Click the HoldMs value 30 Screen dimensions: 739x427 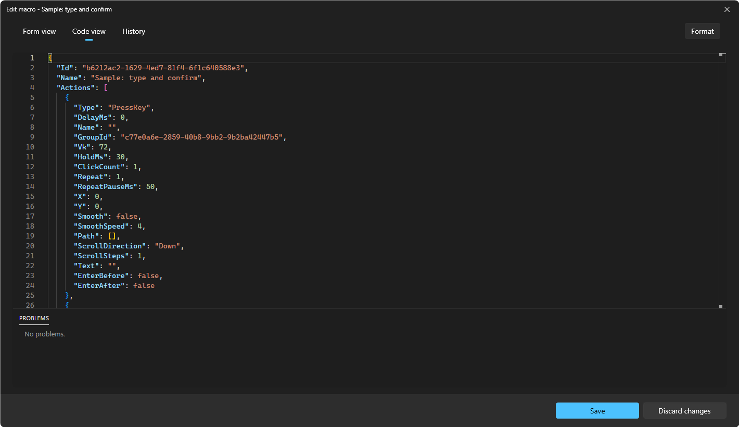120,157
